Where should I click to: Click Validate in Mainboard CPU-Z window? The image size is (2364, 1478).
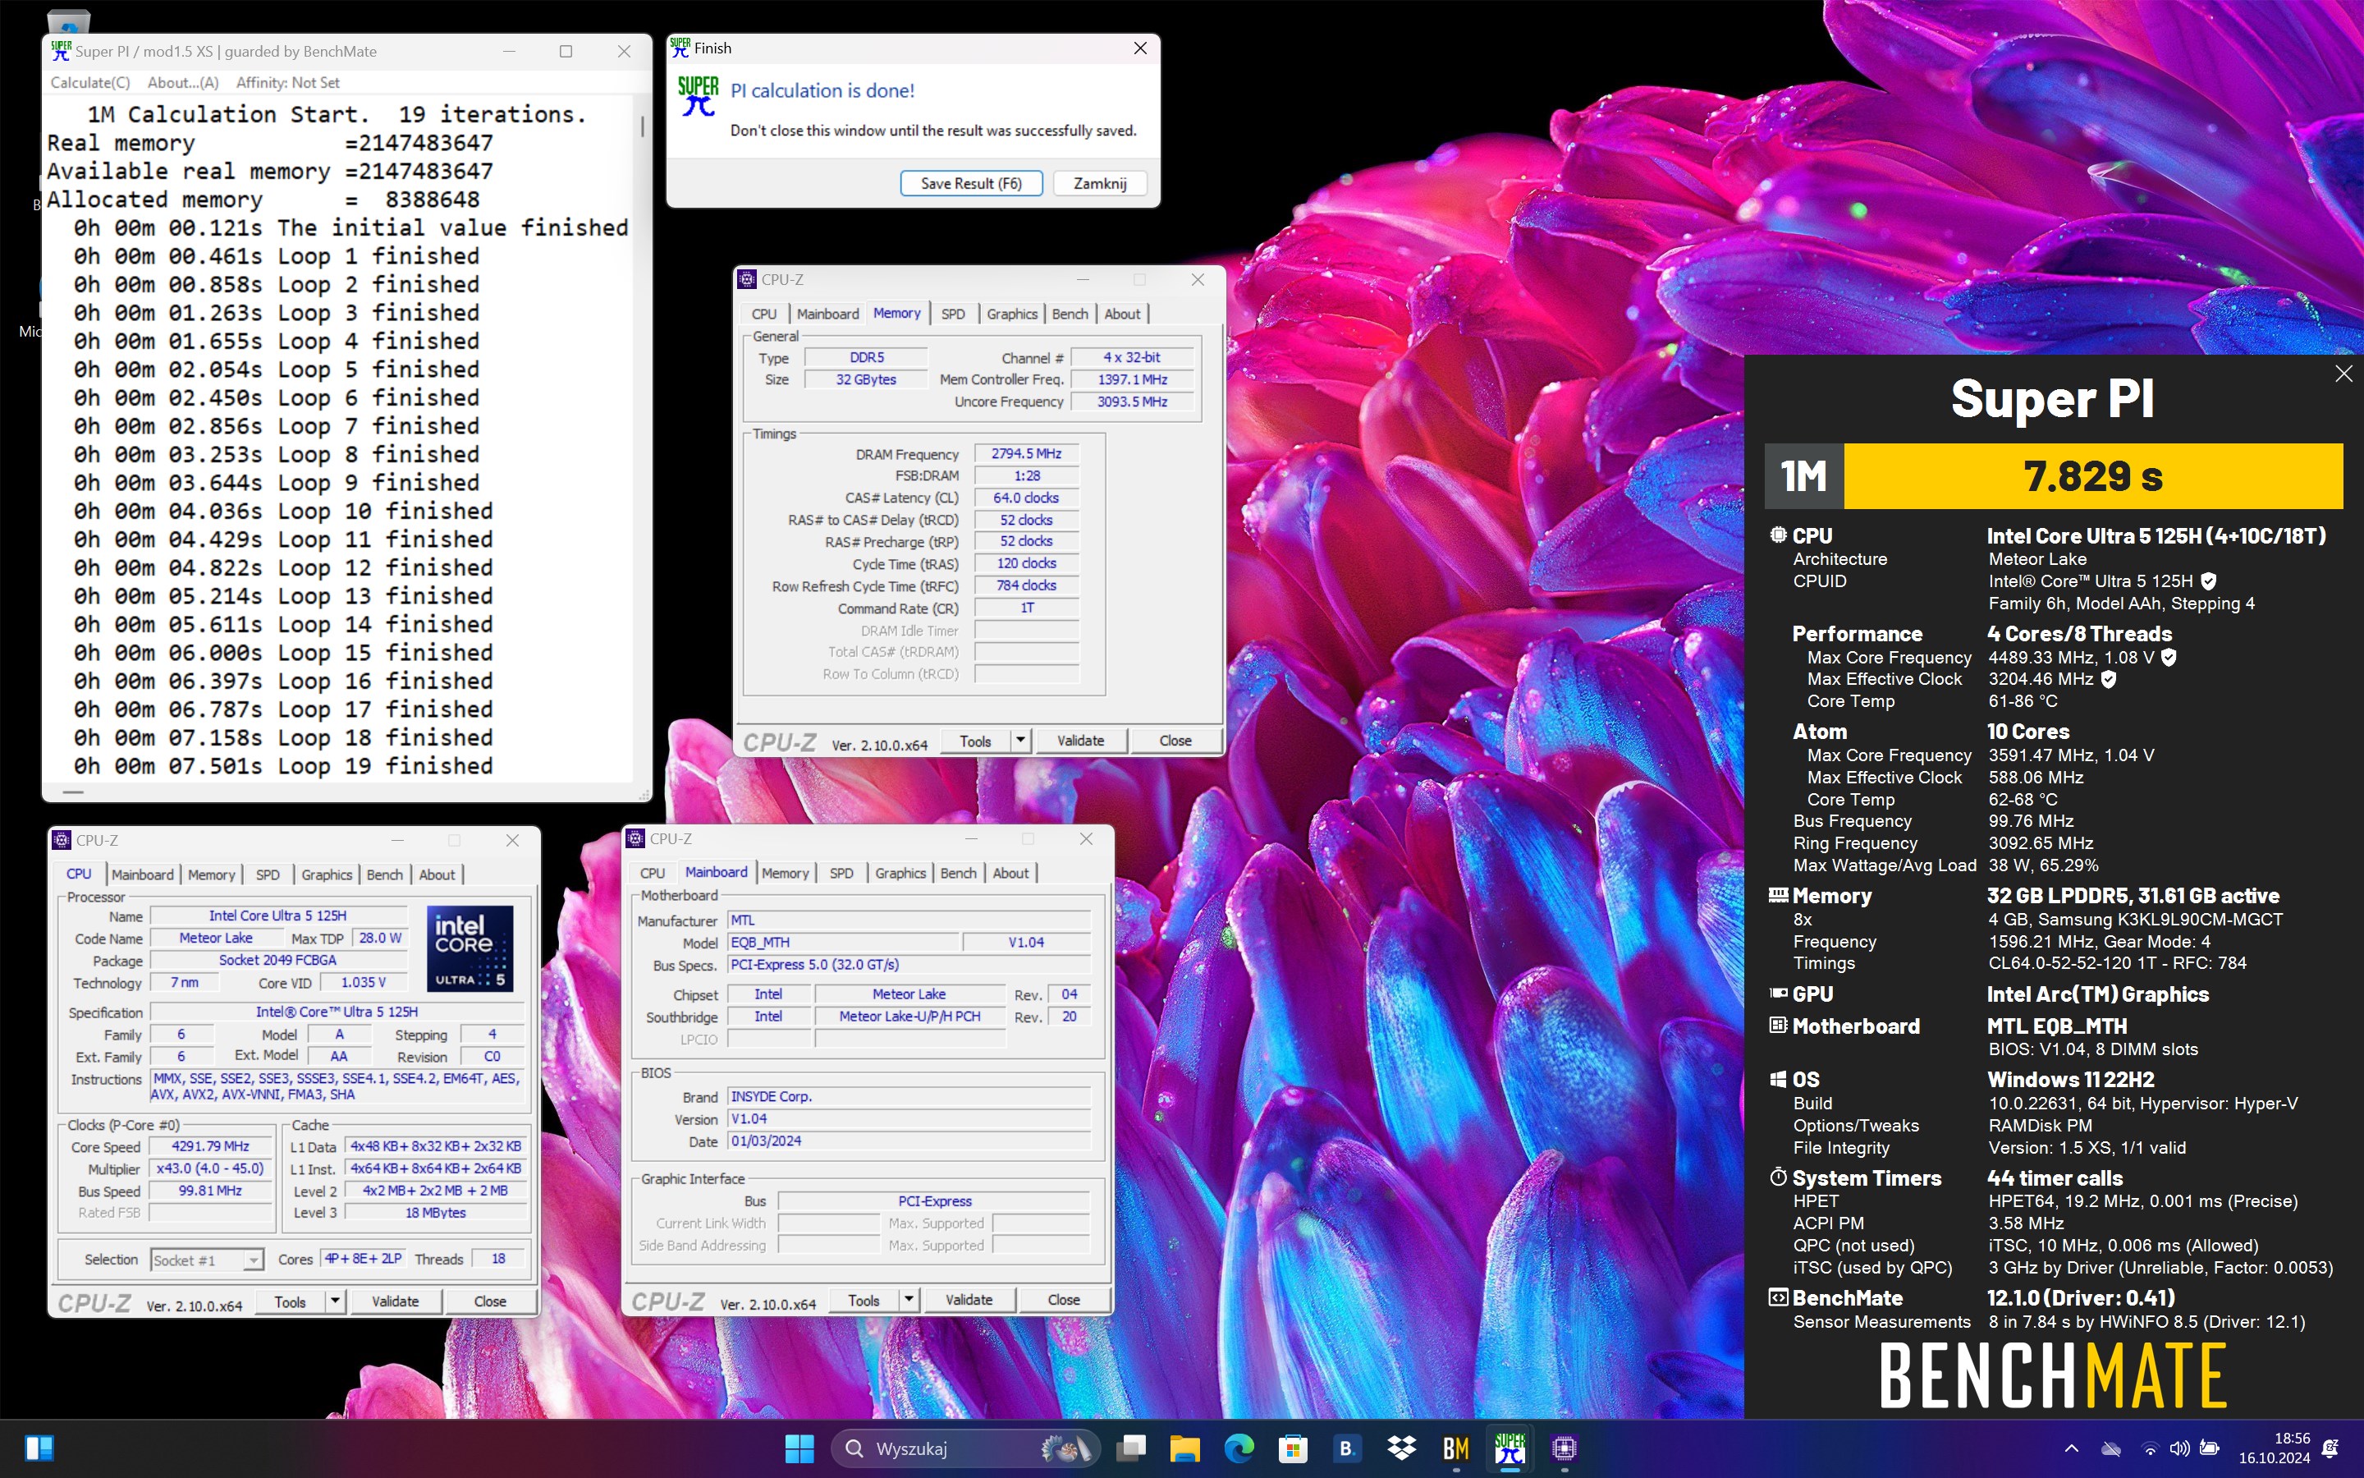click(x=969, y=1300)
